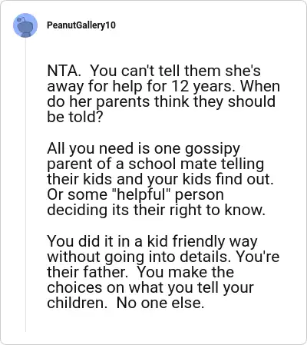Click the line "choices on what you tell your"
Screen dimensions: 307x345
150,288
